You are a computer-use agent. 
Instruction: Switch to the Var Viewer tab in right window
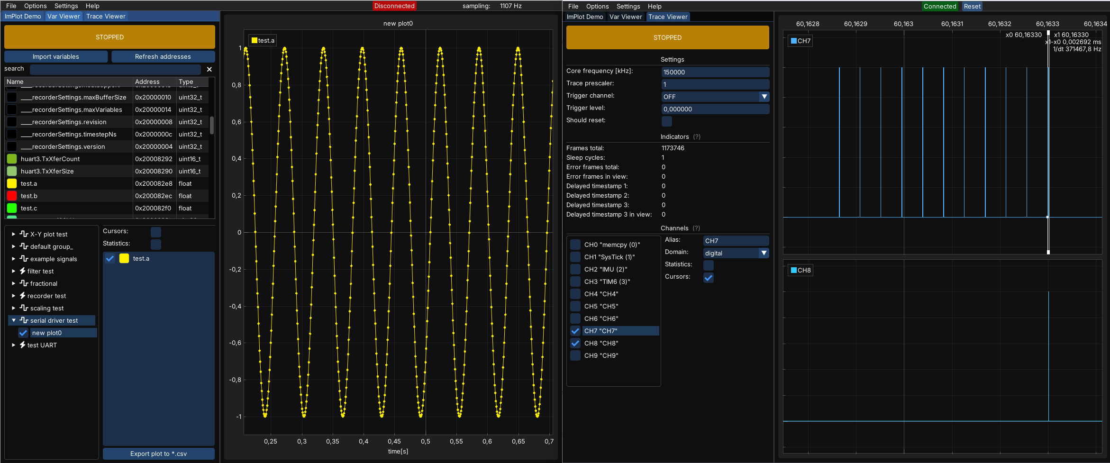point(625,17)
